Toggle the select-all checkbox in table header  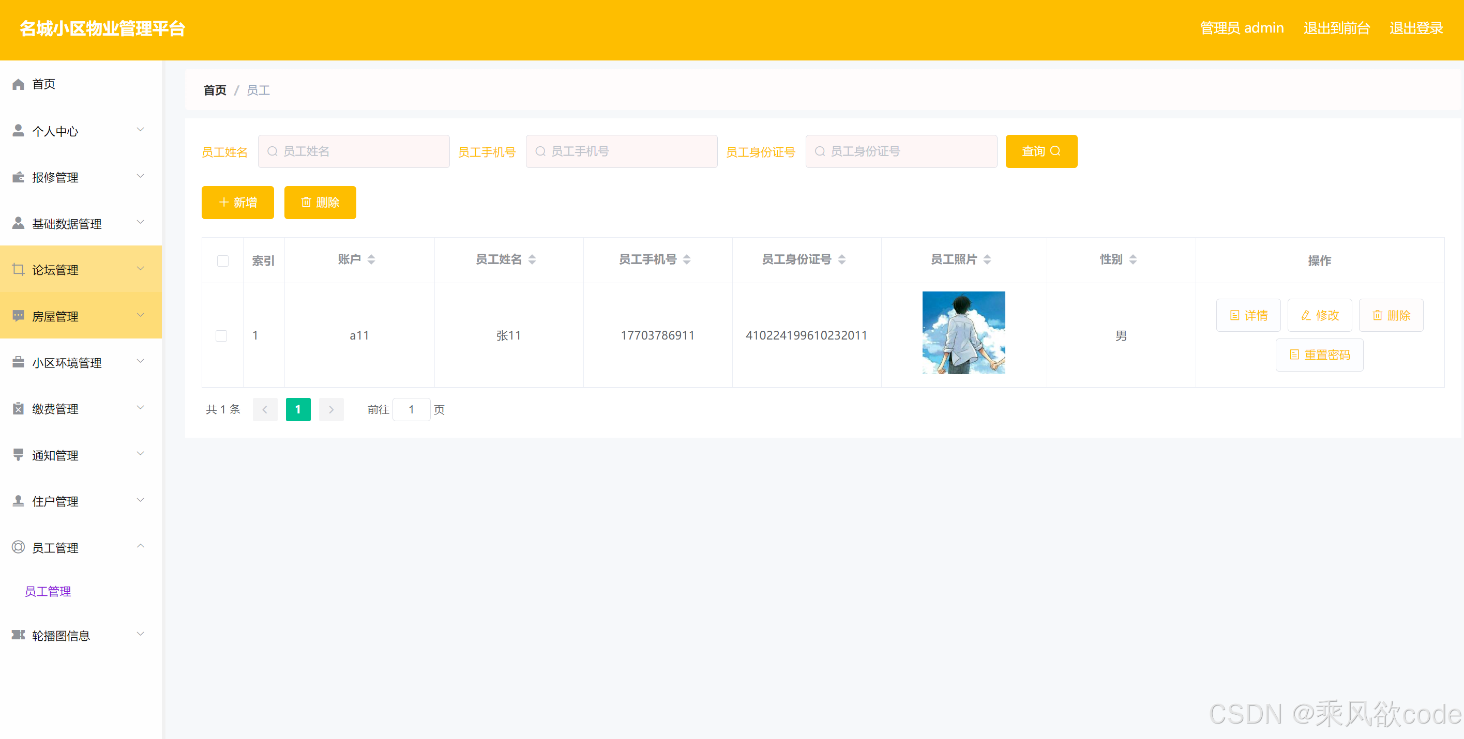222,261
